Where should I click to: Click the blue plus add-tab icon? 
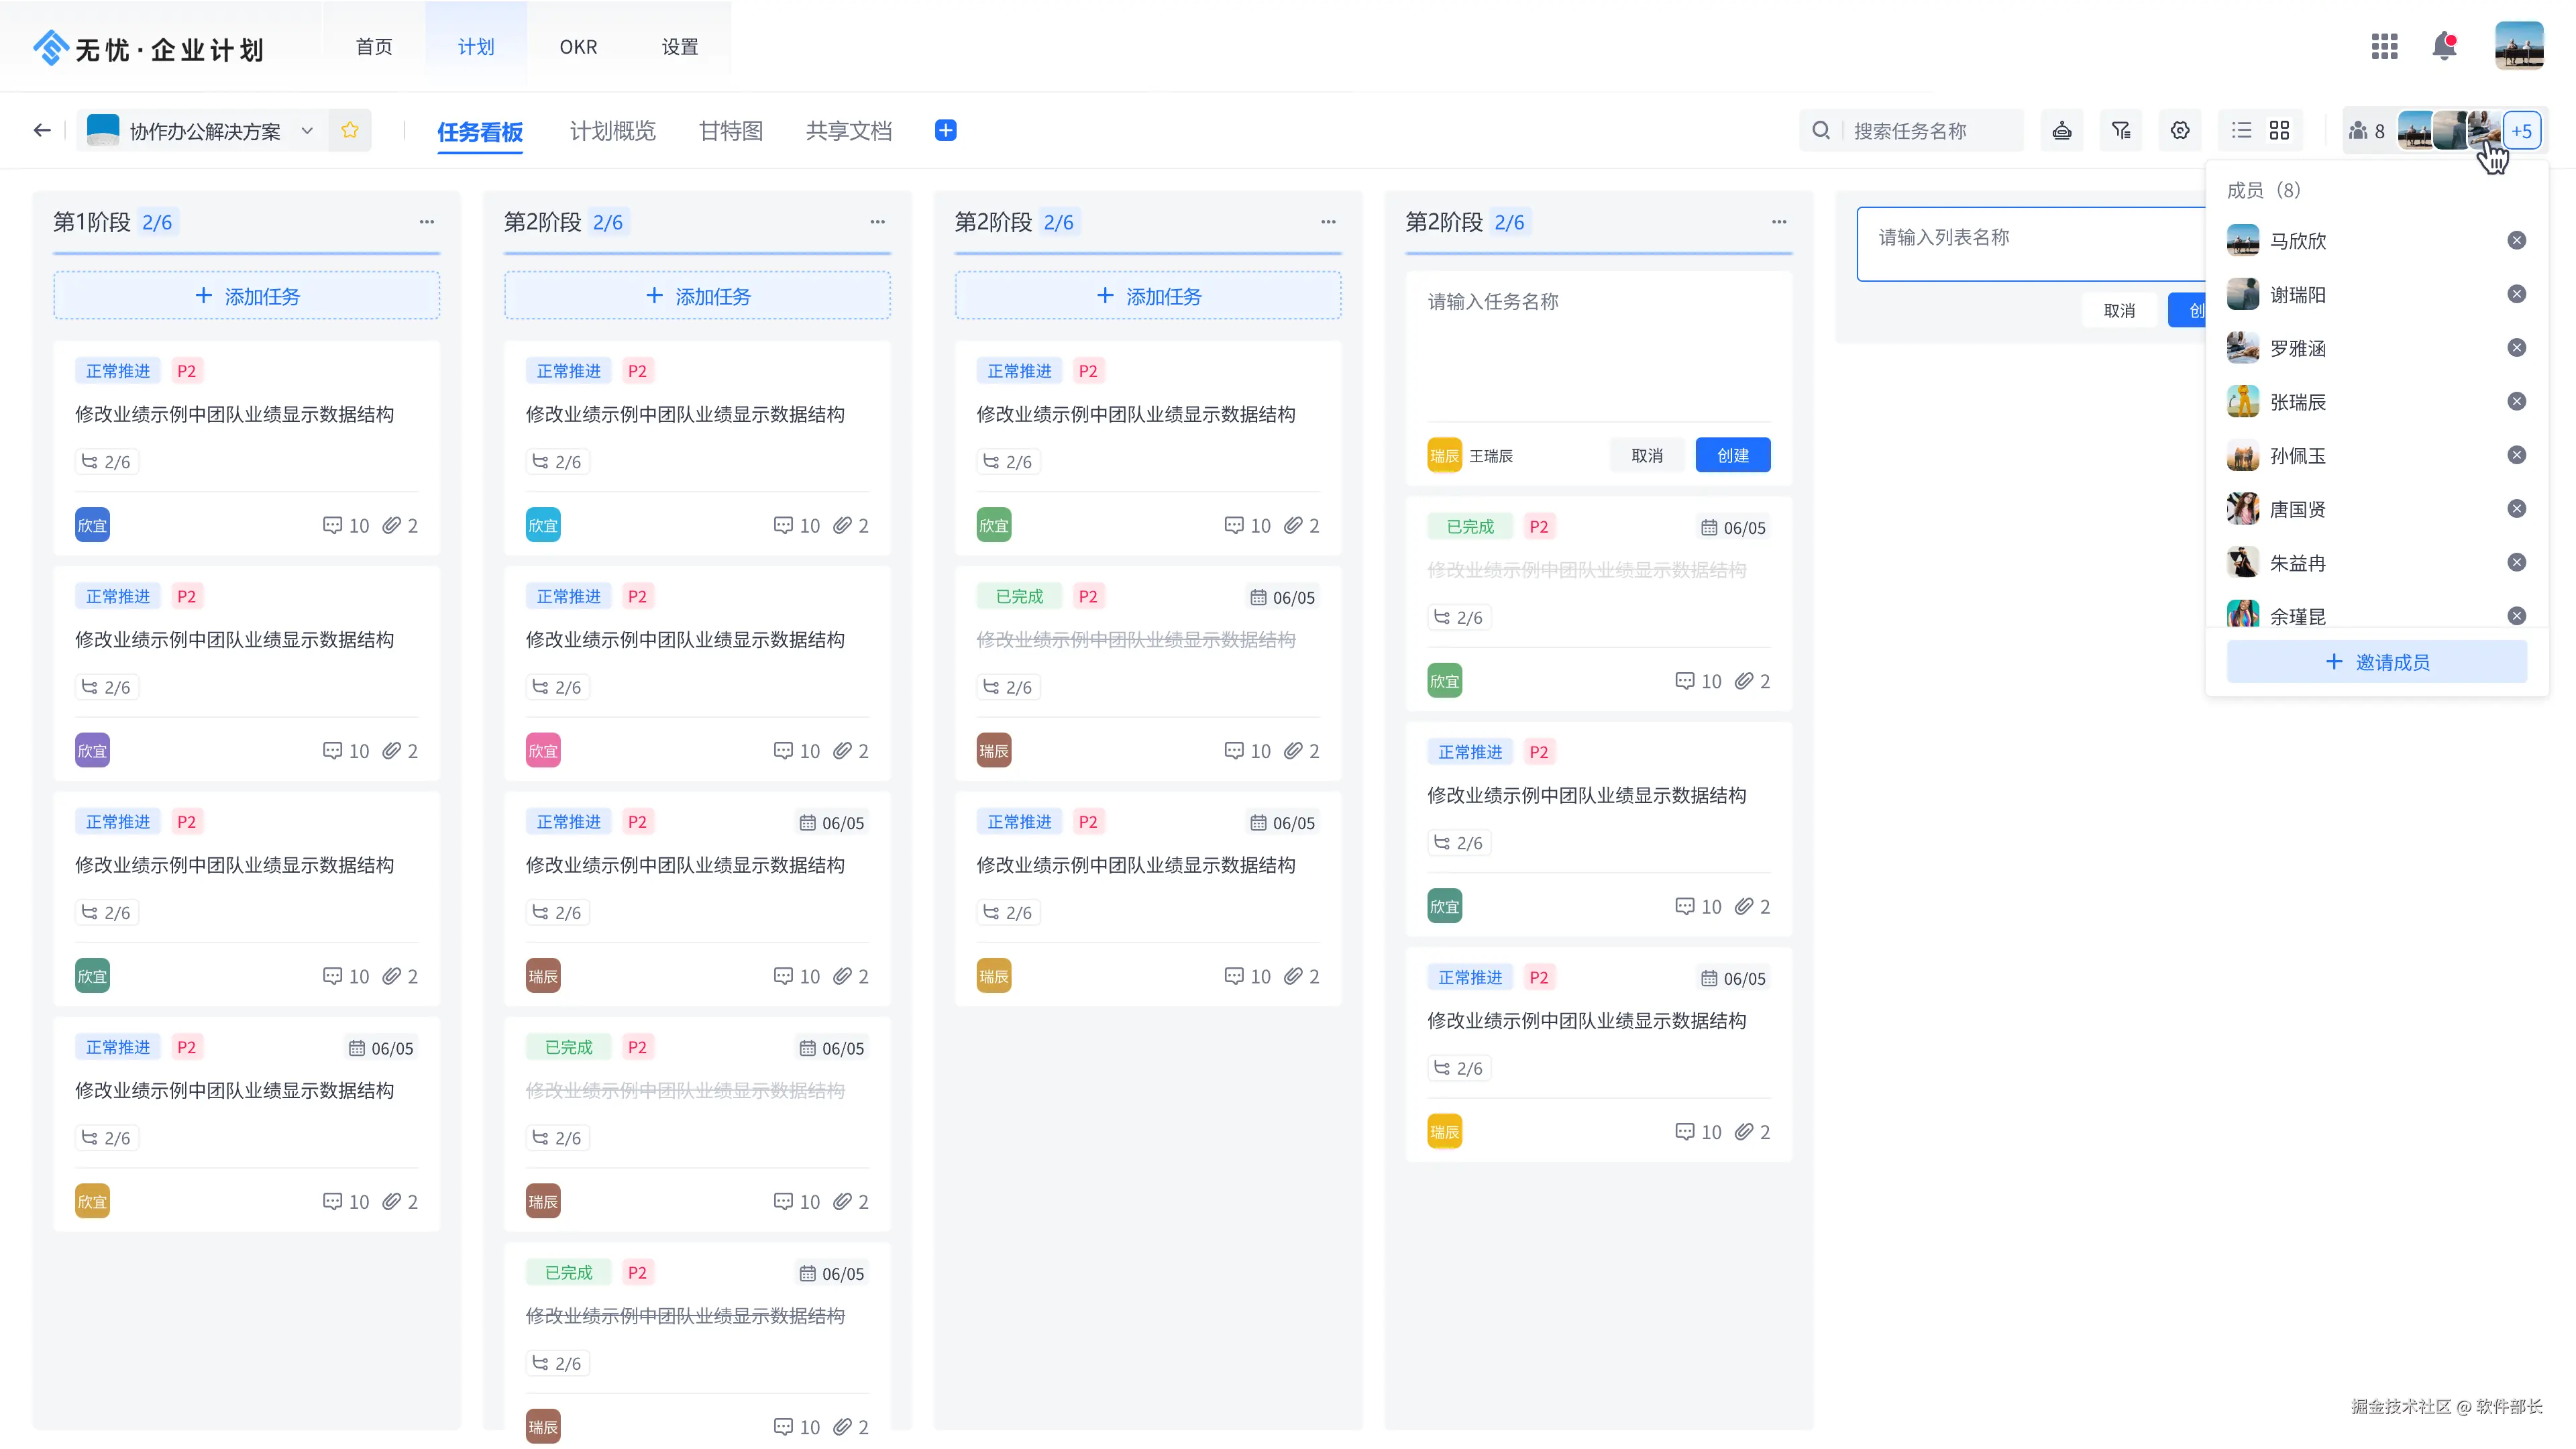point(945,130)
